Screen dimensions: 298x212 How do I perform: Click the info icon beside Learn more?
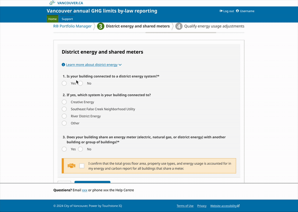[x=63, y=65]
